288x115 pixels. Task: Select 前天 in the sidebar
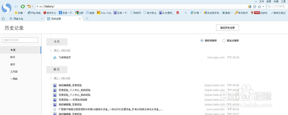tap(20, 64)
